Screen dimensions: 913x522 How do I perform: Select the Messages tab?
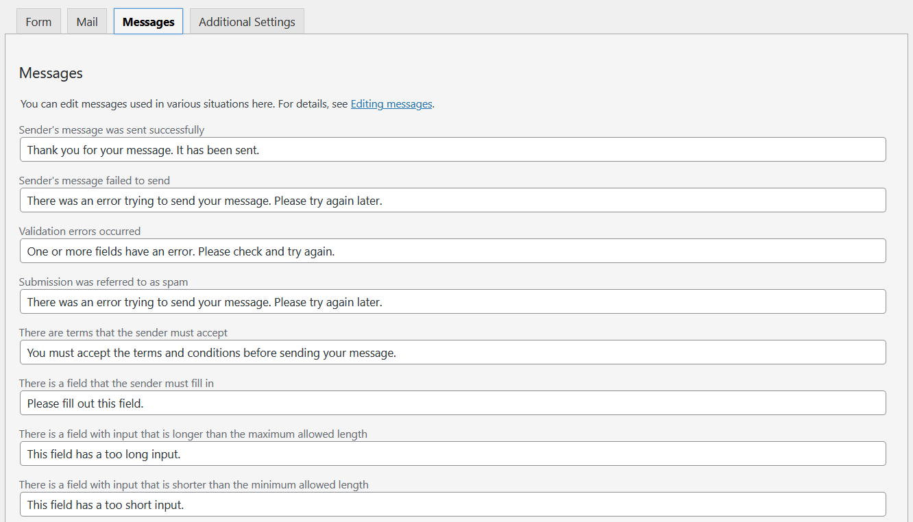point(148,21)
